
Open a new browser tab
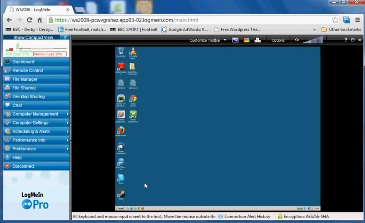[80, 10]
